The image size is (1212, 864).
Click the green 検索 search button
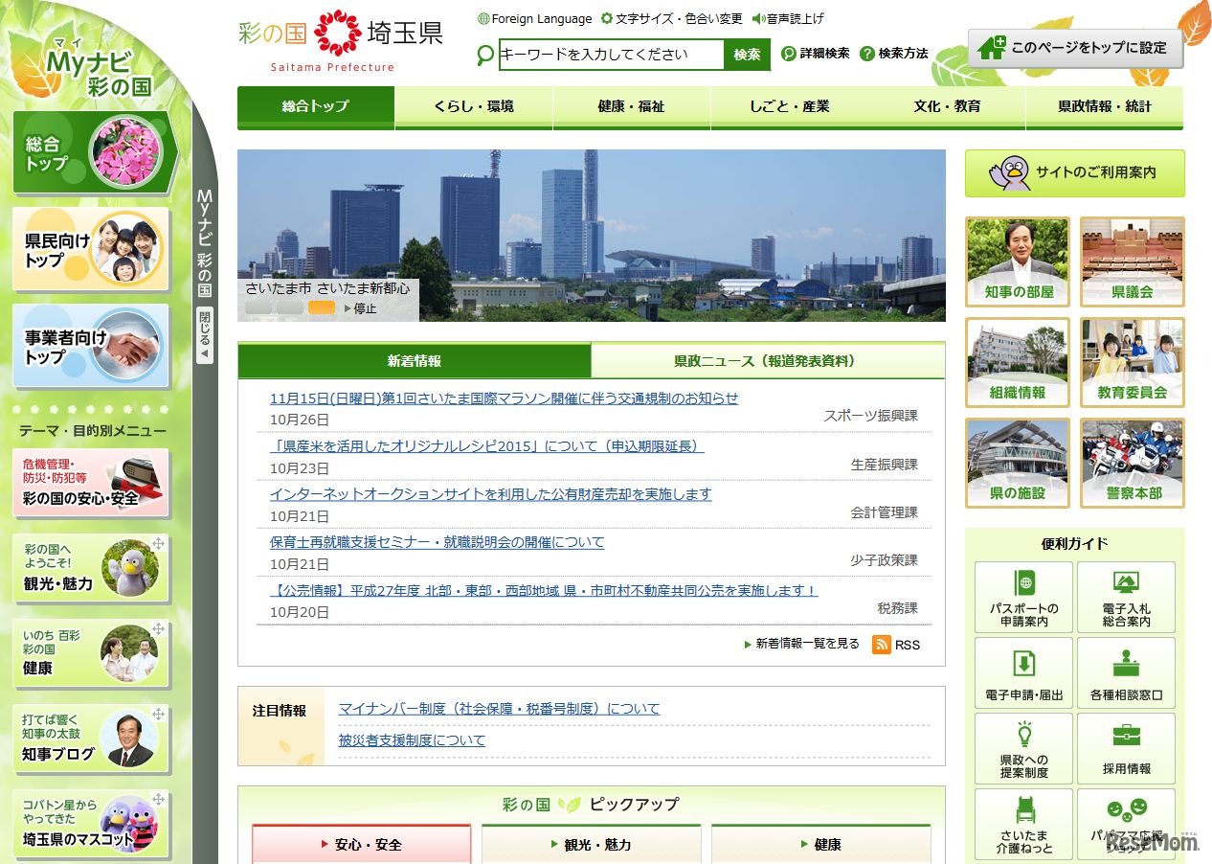coord(747,55)
